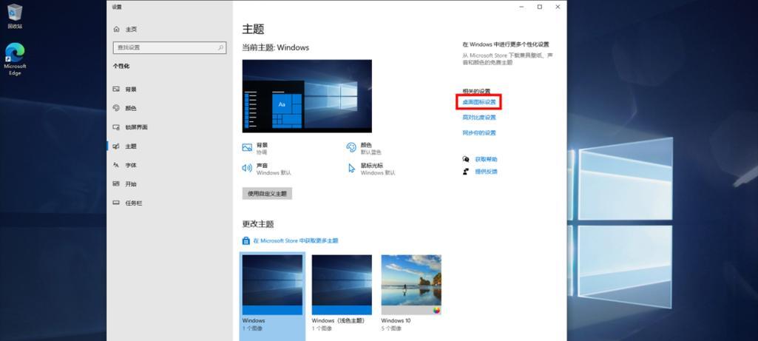Image resolution: width=758 pixels, height=341 pixels.
Task: Open the 任务栏 sidebar category
Action: pyautogui.click(x=127, y=203)
